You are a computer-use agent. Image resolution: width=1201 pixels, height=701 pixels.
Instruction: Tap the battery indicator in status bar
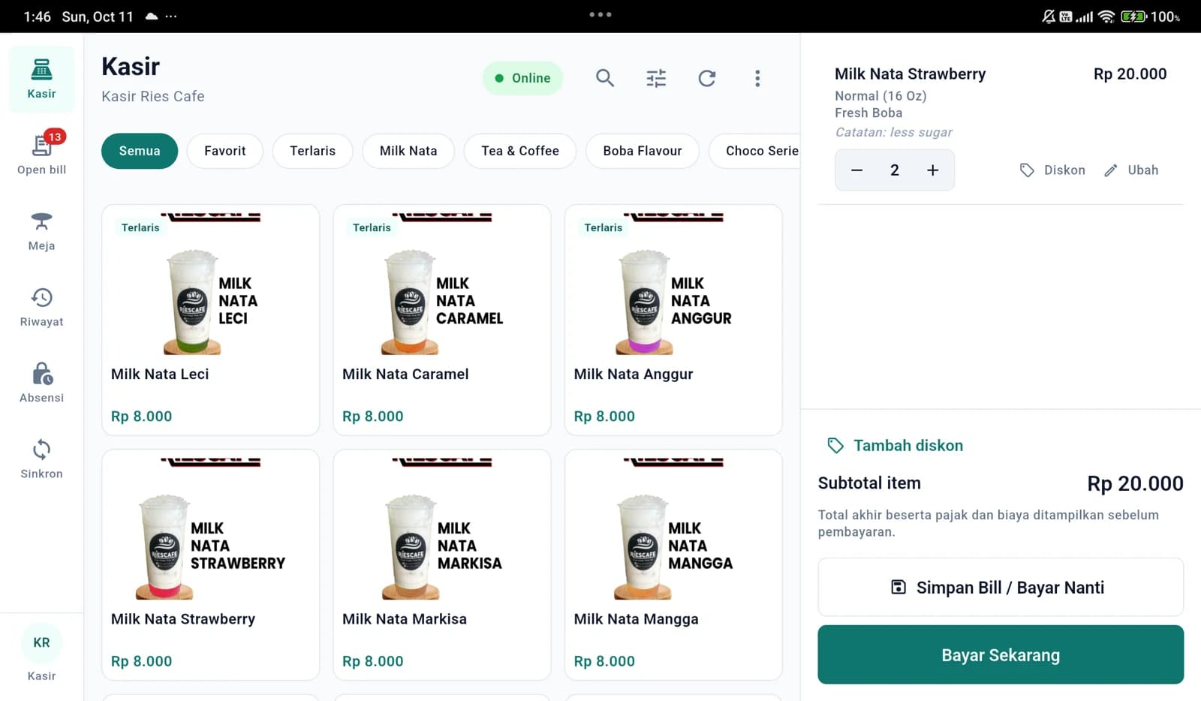[x=1133, y=17]
